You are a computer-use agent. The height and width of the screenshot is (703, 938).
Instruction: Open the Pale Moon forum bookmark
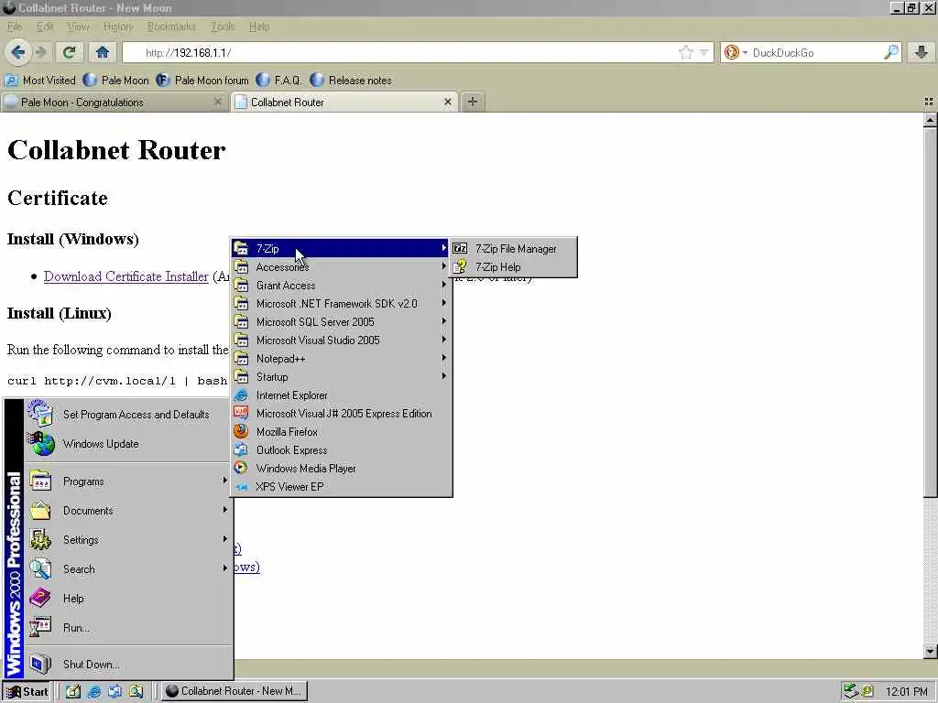coord(202,81)
